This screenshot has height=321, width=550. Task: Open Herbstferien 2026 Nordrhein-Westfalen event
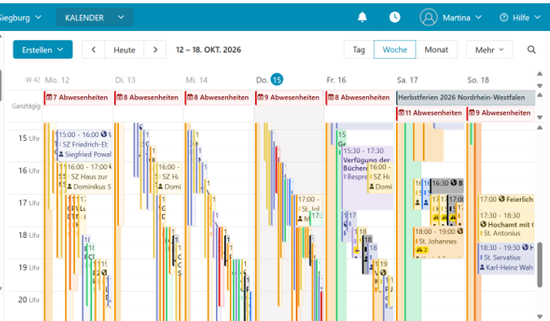pos(465,98)
